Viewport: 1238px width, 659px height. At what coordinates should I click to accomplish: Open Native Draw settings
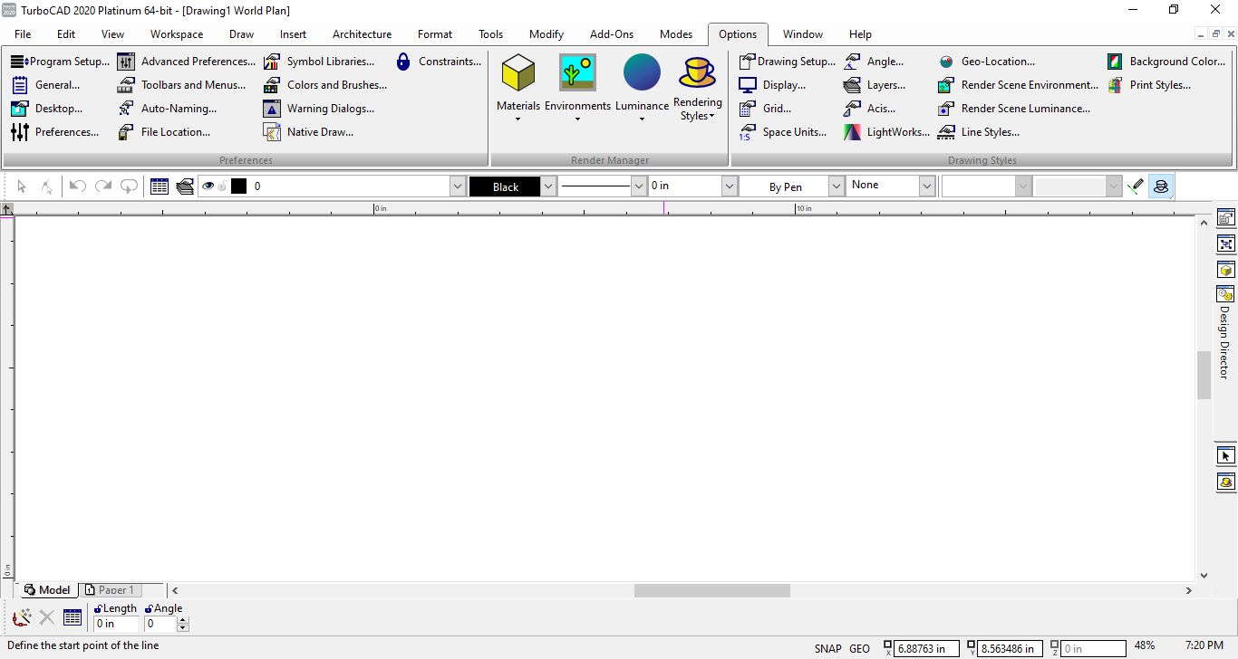tap(309, 132)
